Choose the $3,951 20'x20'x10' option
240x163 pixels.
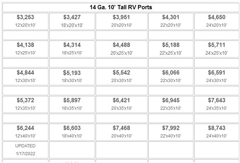point(122,21)
